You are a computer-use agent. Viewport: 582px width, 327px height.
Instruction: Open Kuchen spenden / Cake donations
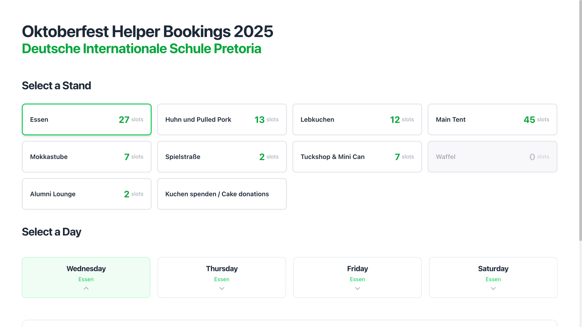tap(222, 194)
